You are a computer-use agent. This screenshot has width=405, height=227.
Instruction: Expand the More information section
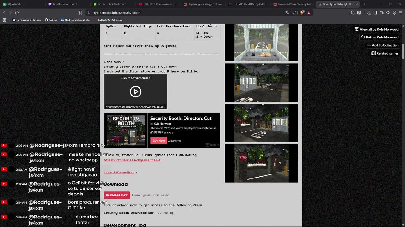[120, 172]
